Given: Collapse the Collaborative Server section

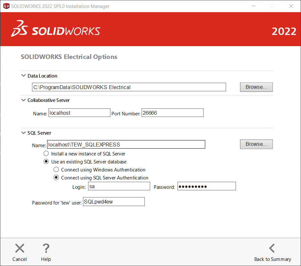Looking at the screenshot, I should (x=23, y=100).
